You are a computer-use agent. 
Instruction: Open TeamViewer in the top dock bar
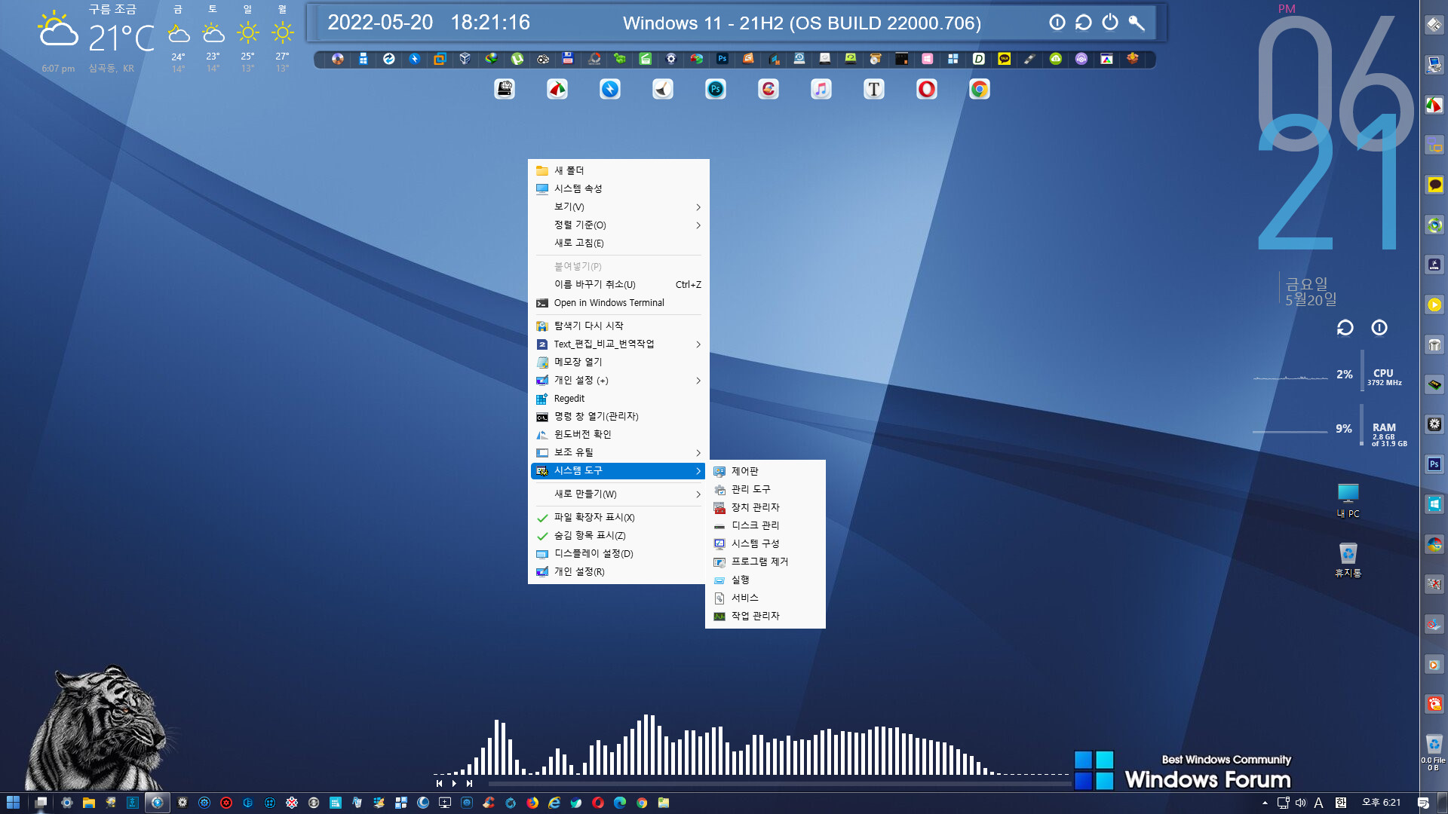click(389, 59)
